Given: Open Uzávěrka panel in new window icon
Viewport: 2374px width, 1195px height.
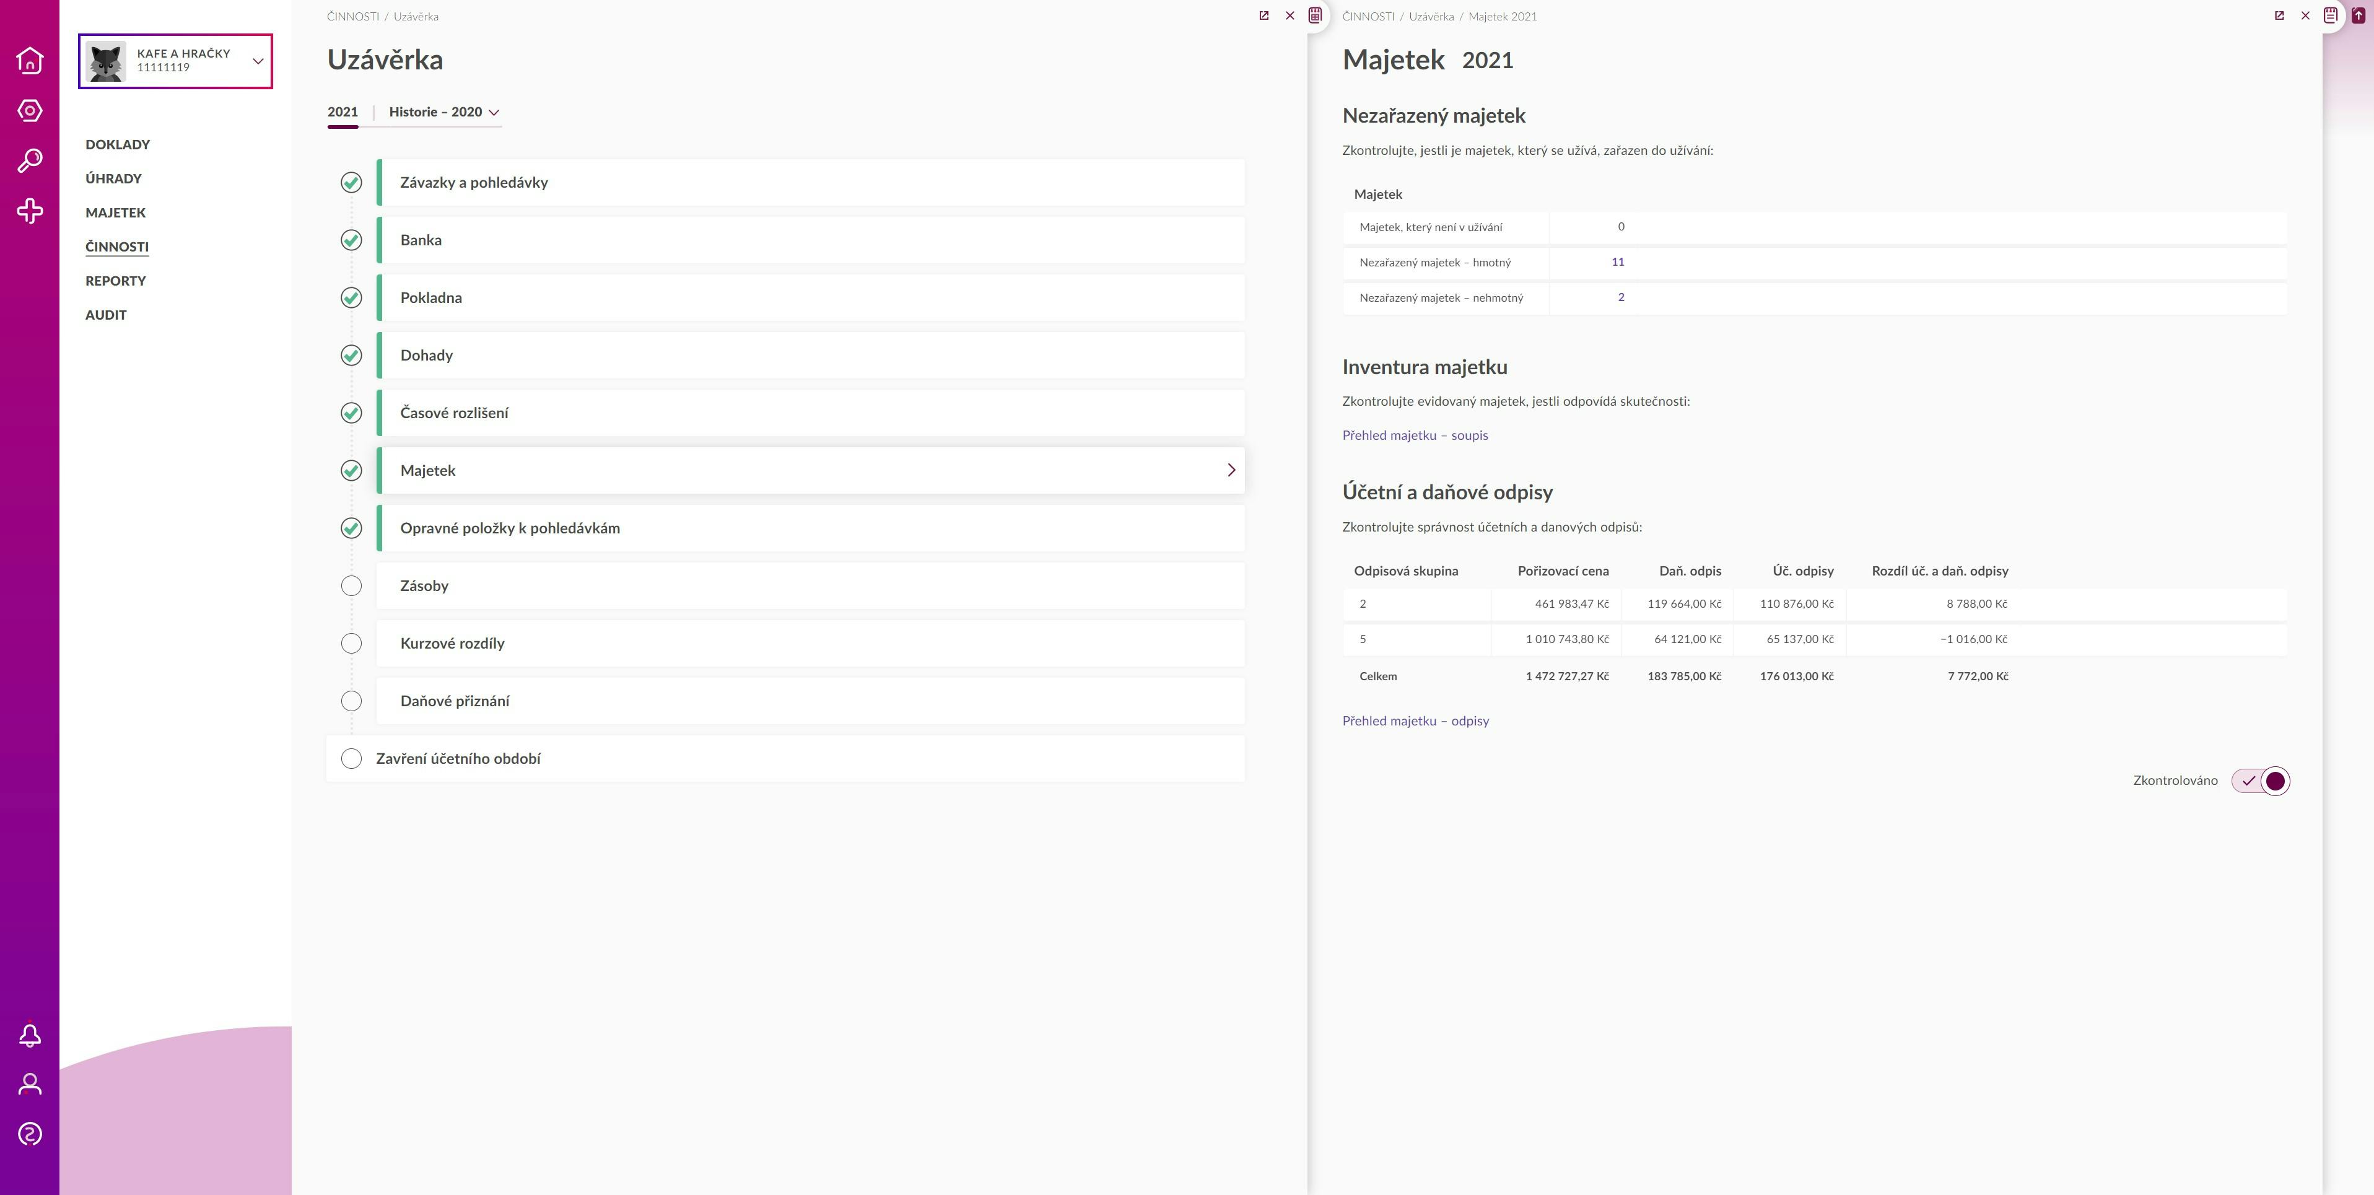Looking at the screenshot, I should pyautogui.click(x=1263, y=15).
